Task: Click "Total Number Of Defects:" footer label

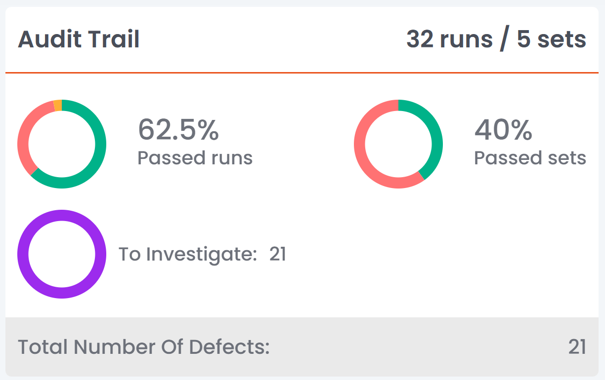Action: [x=144, y=347]
